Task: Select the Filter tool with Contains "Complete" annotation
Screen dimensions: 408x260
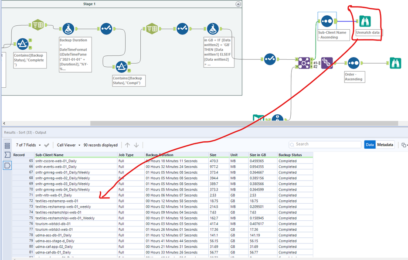Action: 23,44
